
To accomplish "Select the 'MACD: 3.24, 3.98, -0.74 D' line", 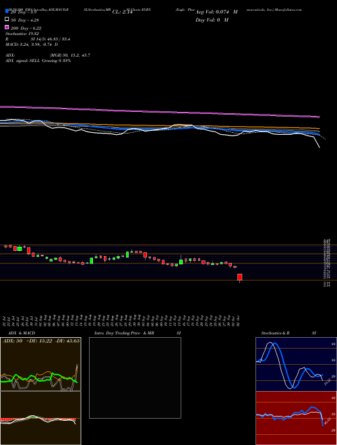I will [32, 44].
